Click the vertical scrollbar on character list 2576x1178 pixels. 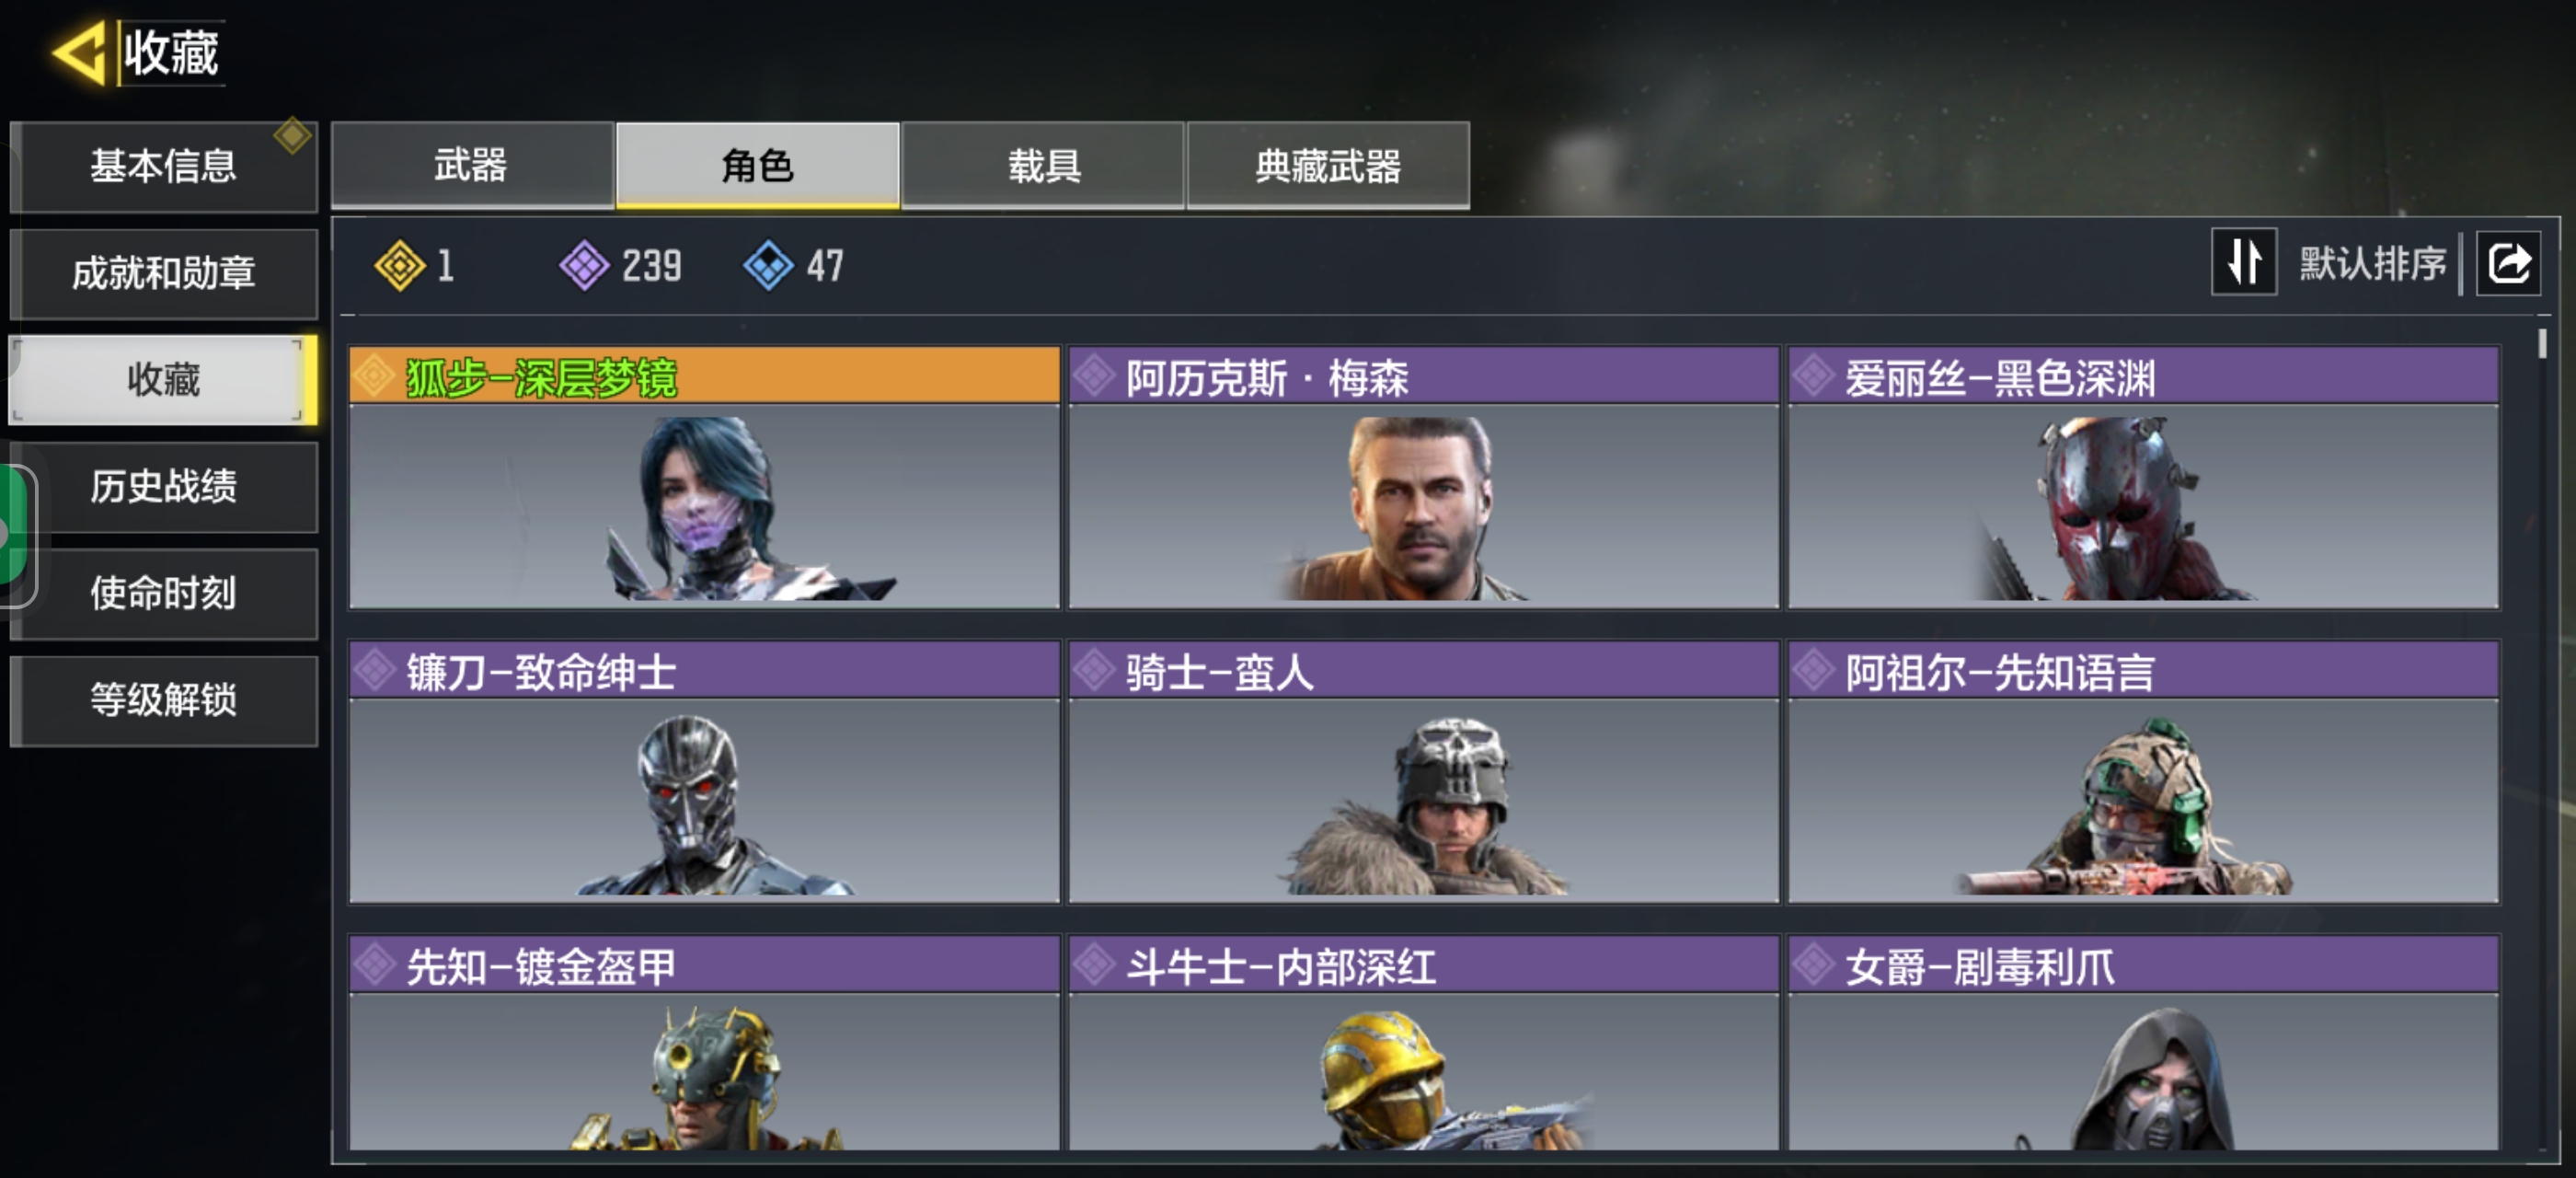tap(2542, 740)
